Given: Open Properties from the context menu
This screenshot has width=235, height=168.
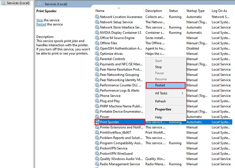Looking at the screenshot, I should 166,109.
